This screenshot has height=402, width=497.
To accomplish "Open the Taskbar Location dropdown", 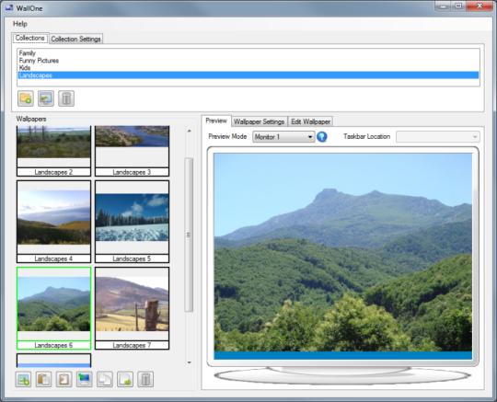I will pos(438,137).
